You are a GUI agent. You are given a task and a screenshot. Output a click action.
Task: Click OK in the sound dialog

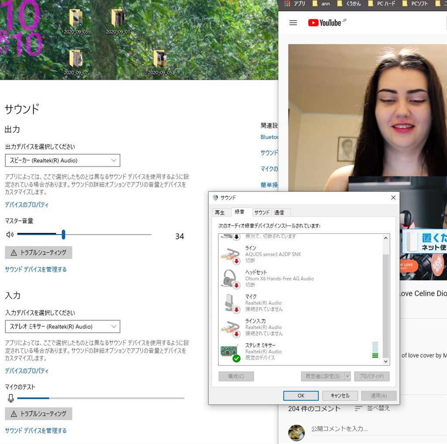coord(301,396)
